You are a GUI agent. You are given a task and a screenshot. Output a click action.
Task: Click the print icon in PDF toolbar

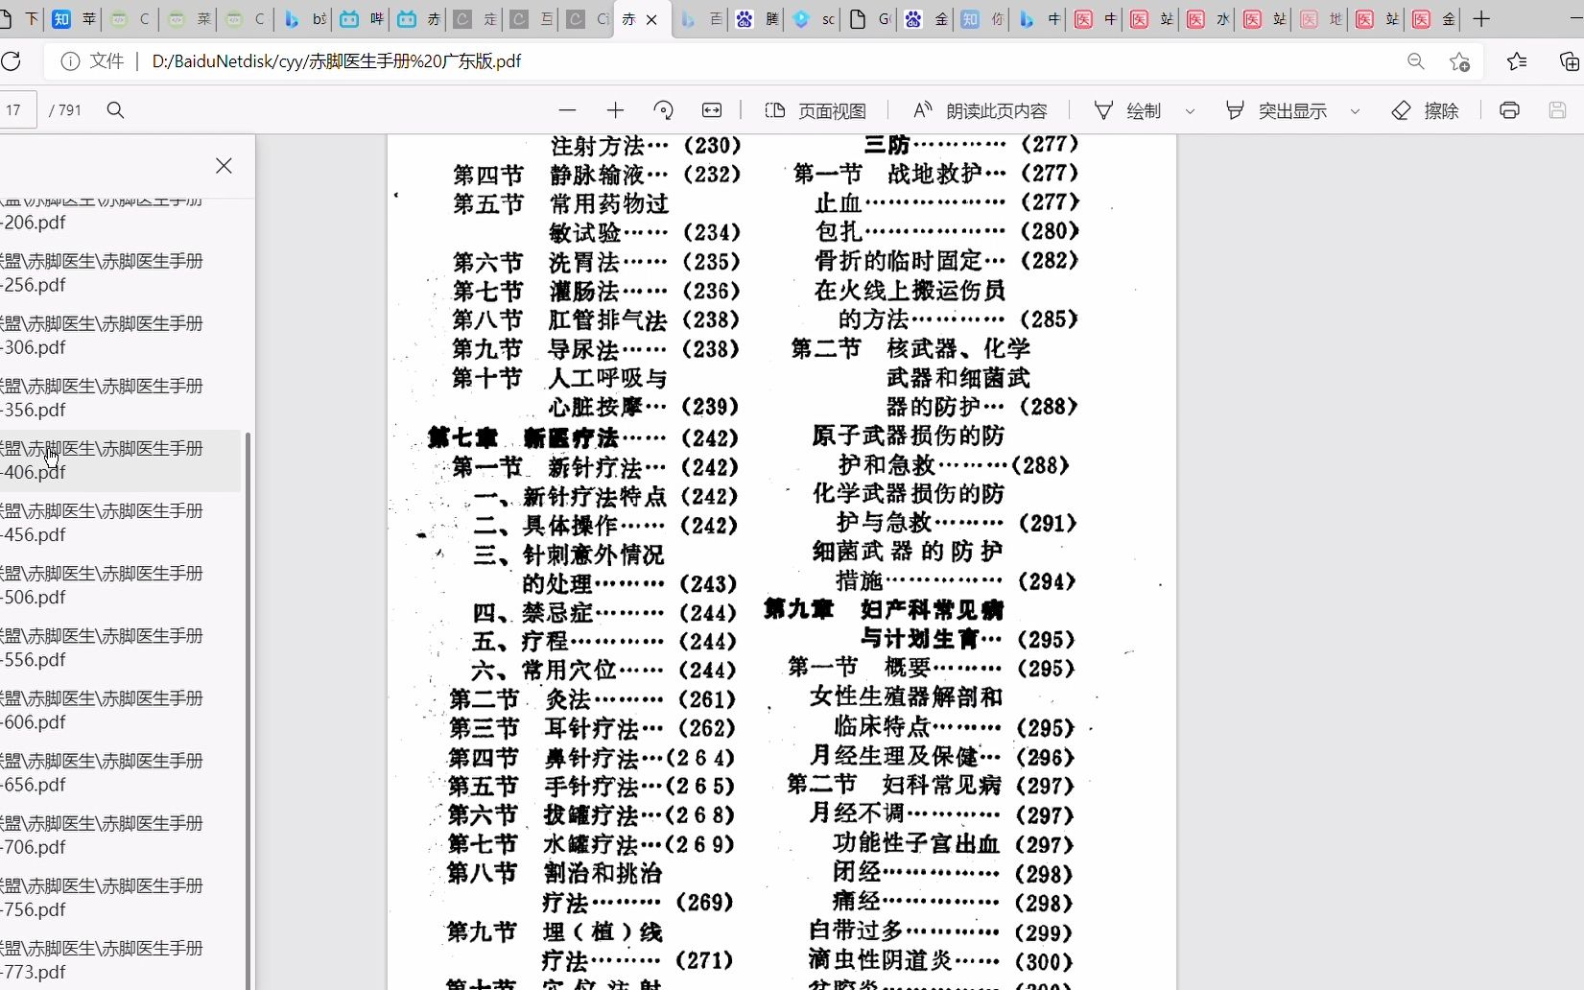pyautogui.click(x=1509, y=110)
